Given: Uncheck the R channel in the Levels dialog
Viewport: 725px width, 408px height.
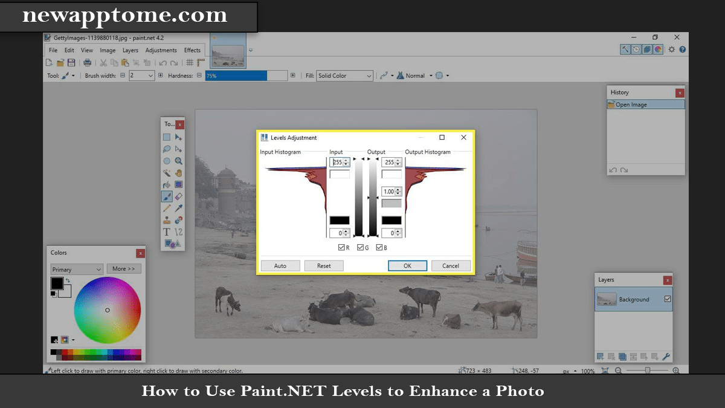Looking at the screenshot, I should click(343, 247).
